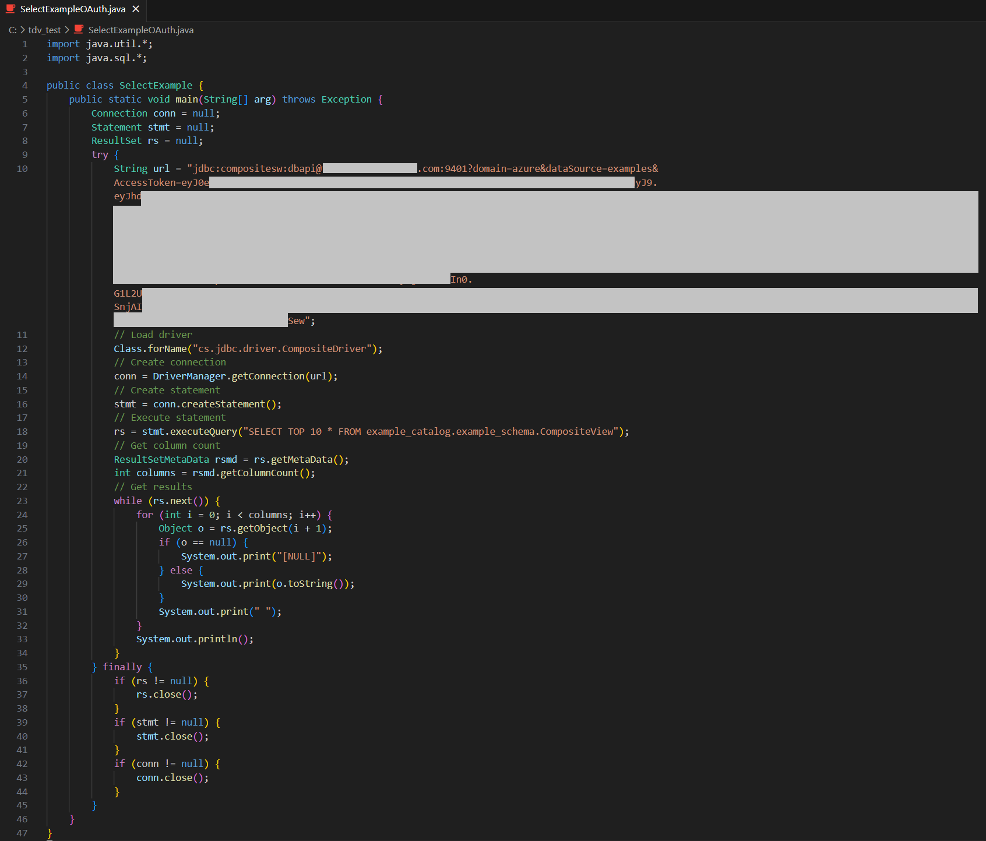
Task: Click the Java file icon on the tab
Action: click(10, 9)
